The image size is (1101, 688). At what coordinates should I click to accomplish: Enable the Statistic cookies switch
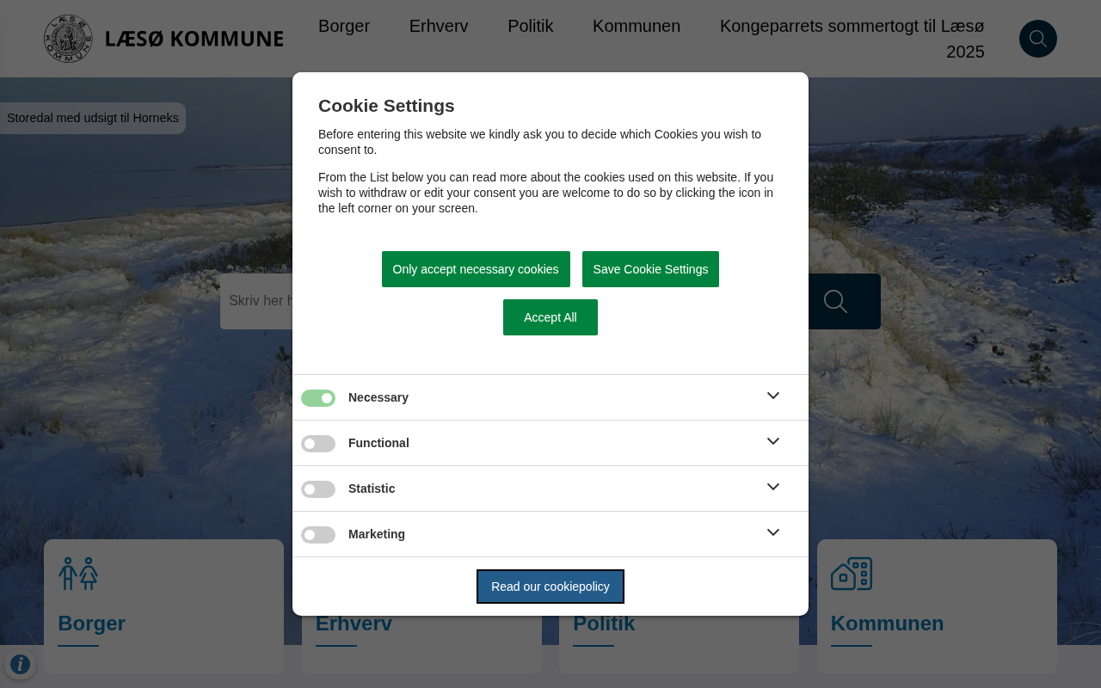click(x=318, y=489)
